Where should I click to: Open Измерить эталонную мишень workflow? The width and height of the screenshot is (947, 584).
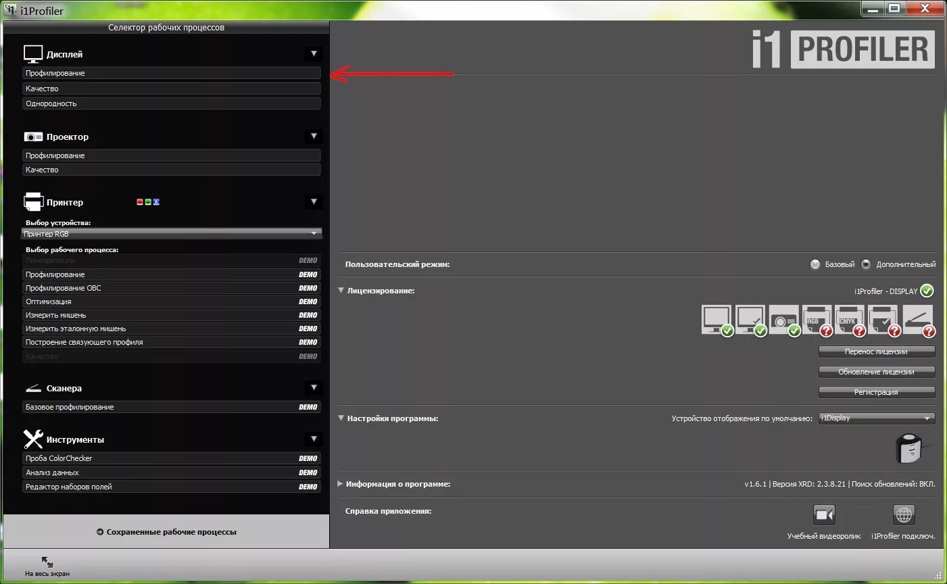point(172,328)
